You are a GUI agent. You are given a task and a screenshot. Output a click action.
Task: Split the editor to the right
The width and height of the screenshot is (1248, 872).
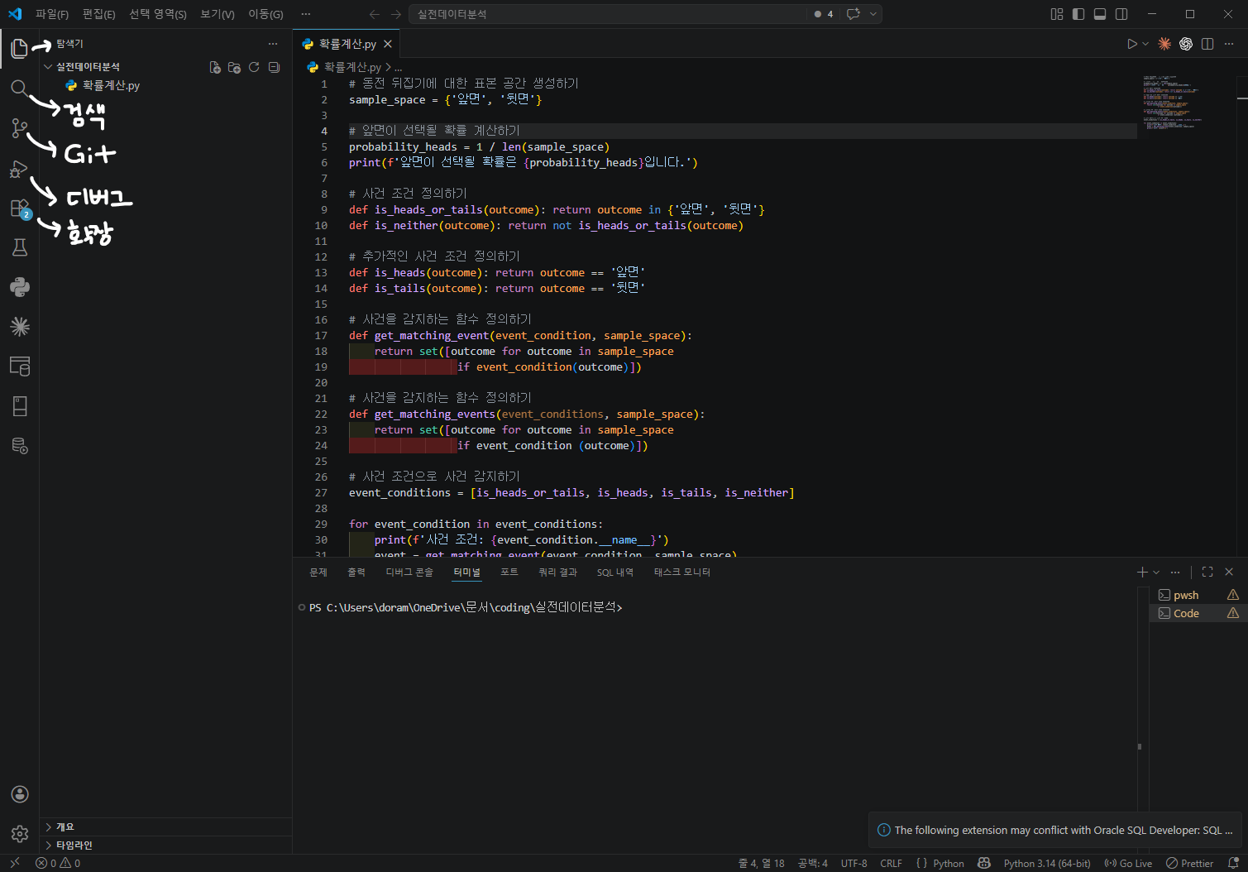pos(1207,44)
